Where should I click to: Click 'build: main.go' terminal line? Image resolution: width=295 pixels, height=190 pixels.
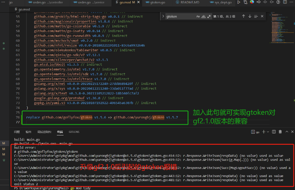[x=27, y=139]
